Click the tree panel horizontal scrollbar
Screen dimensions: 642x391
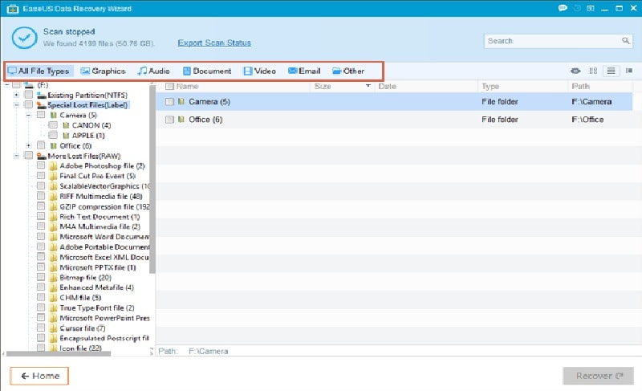tap(59, 354)
